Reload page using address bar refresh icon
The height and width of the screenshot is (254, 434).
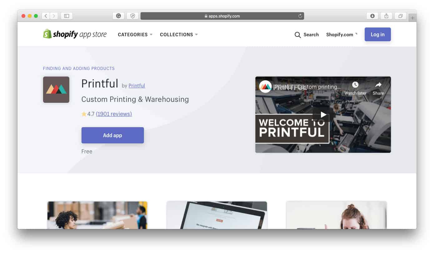pyautogui.click(x=300, y=16)
